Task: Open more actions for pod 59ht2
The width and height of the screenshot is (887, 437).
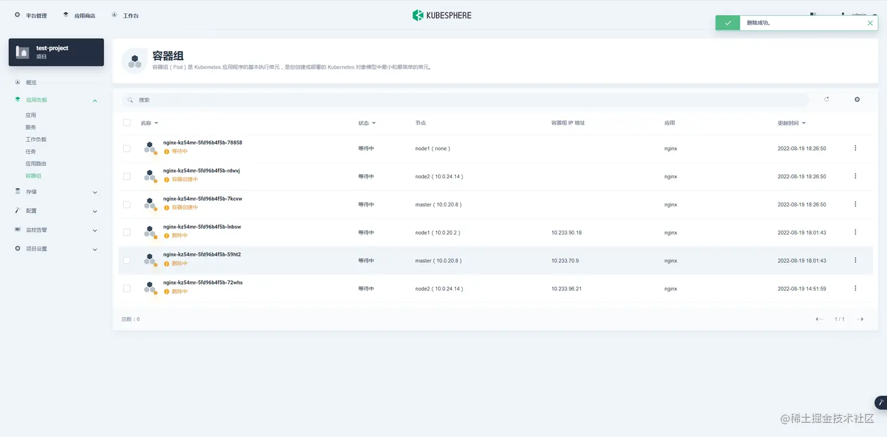Action: pos(855,260)
